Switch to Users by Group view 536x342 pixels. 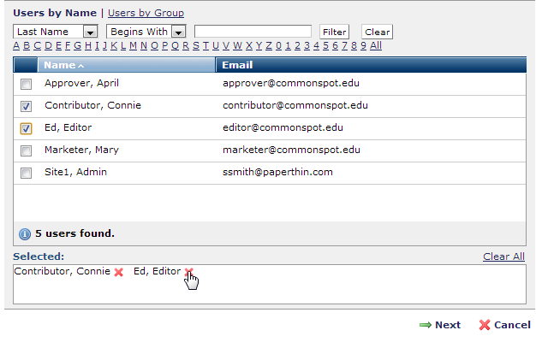click(146, 13)
